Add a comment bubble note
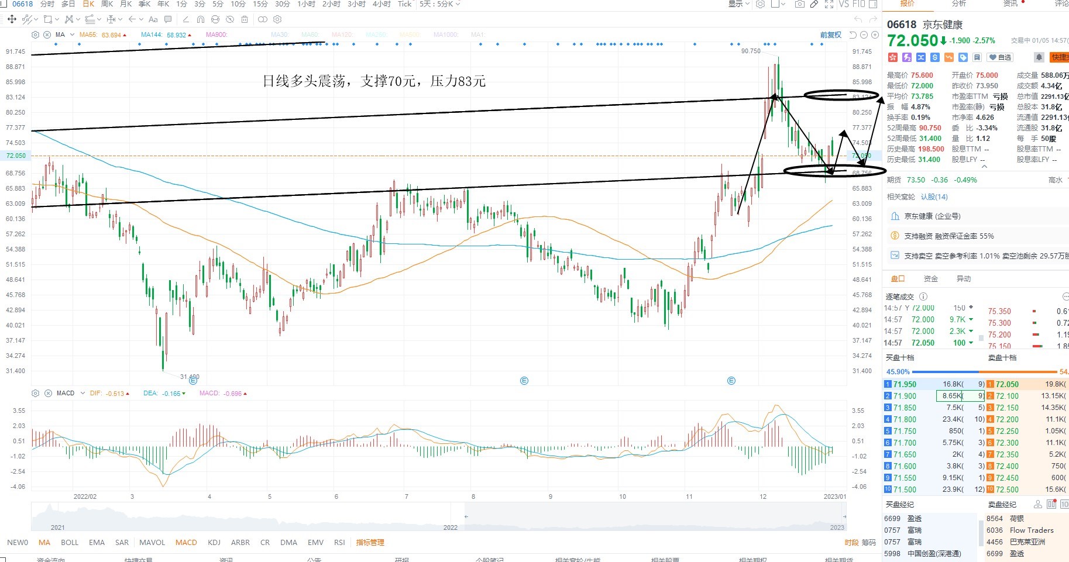Screen dimensions: 1069x562 point(168,19)
